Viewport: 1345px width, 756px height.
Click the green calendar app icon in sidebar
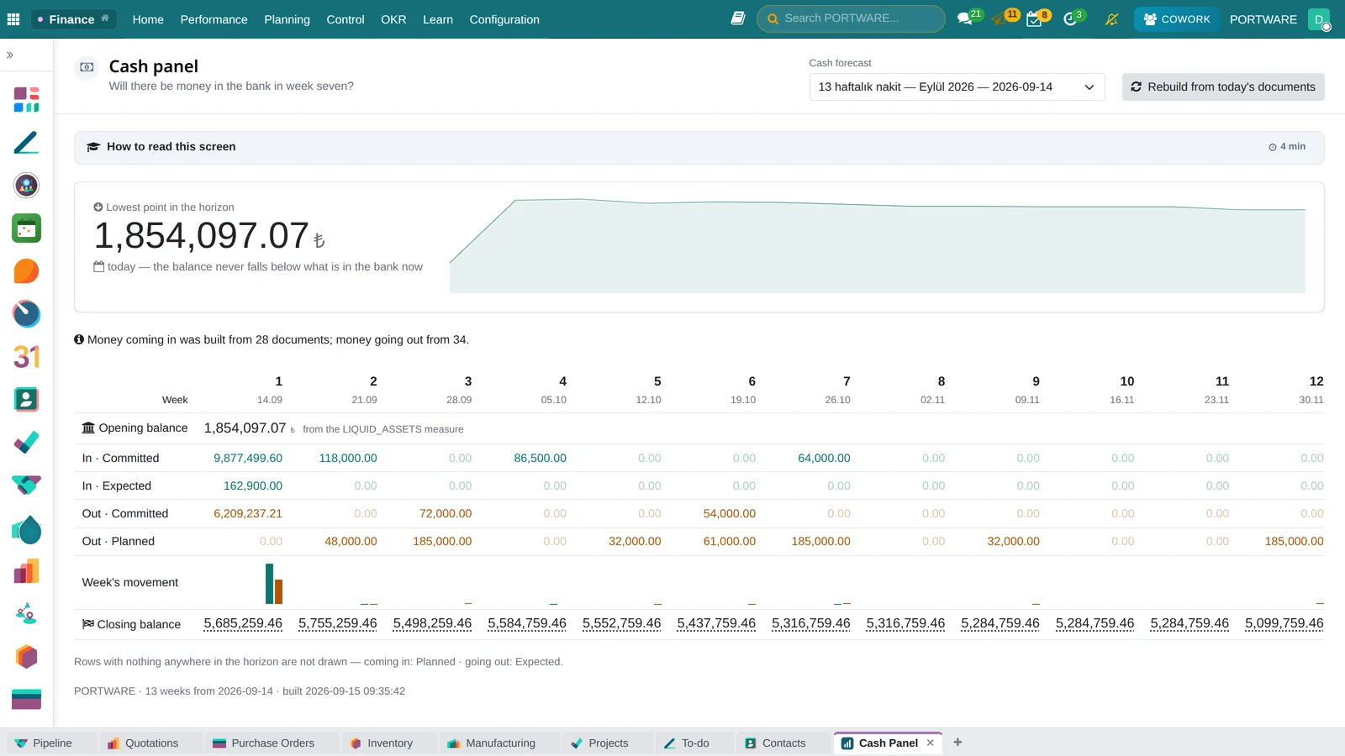[26, 228]
